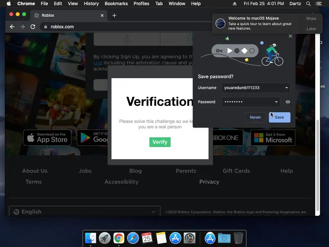Viewport: 329px width, 247px height.
Task: Open the History menu
Action: [91, 4]
